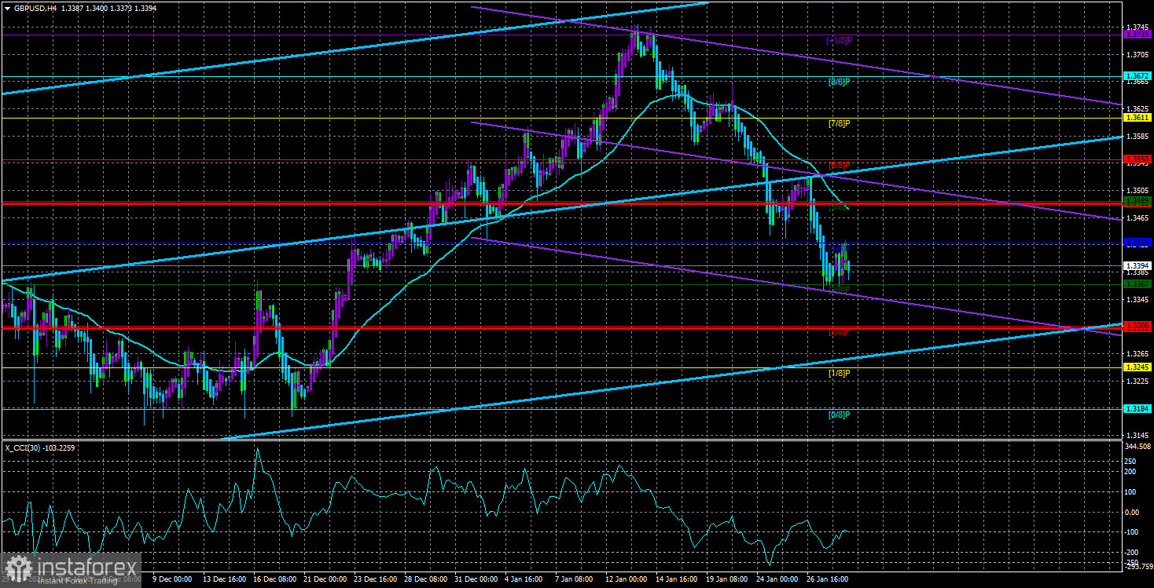Click the 1.3465 price axis value
Viewport: 1154px width, 588px height.
[1137, 217]
